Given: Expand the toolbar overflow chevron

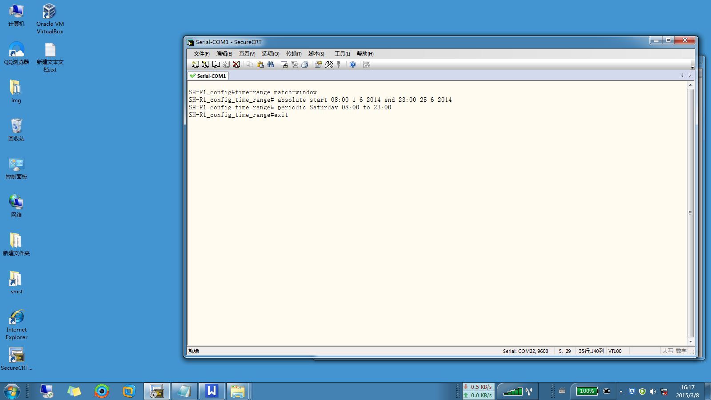Looking at the screenshot, I should tap(692, 67).
